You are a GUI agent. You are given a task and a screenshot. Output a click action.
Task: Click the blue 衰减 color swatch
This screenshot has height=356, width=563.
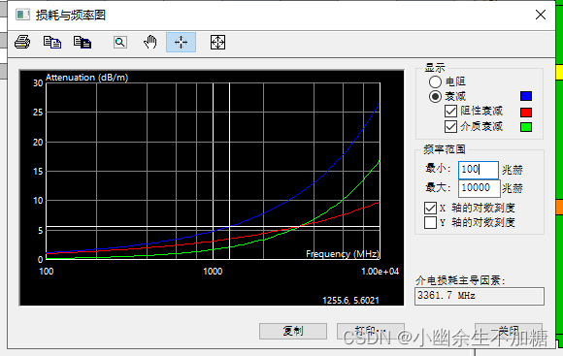point(526,96)
